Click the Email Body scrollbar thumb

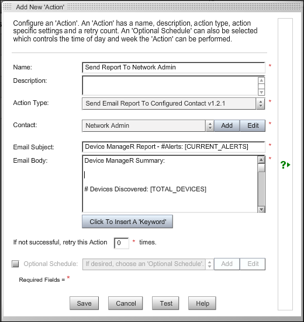click(261, 168)
